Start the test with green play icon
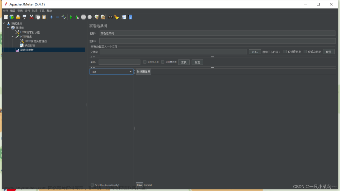The height and width of the screenshot is (191, 340). 71,17
